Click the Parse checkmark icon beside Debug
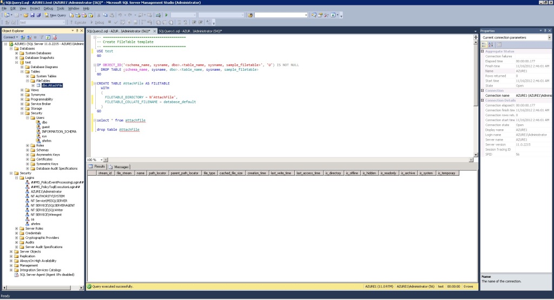This screenshot has height=300, width=554. (x=116, y=22)
